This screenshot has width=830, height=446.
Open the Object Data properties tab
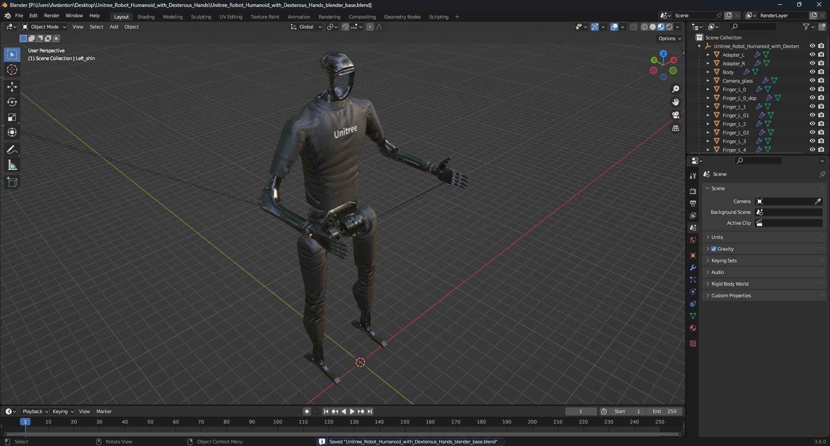[693, 316]
